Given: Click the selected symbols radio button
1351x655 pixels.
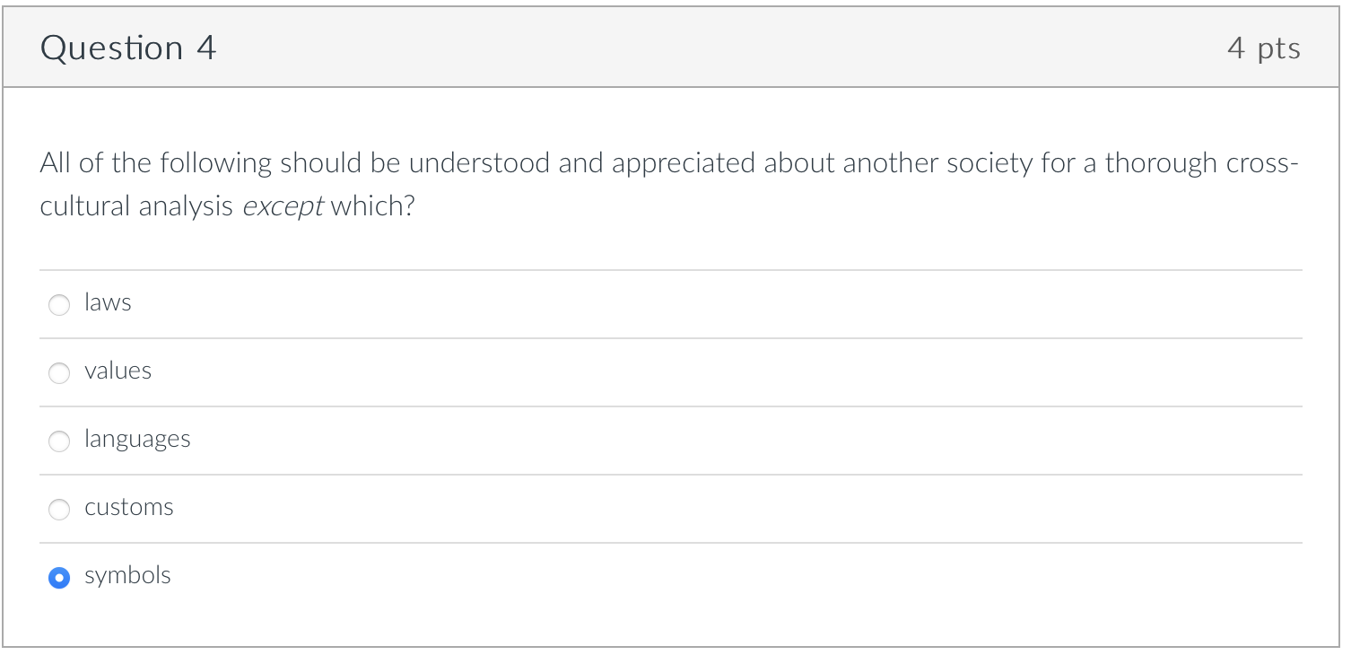Looking at the screenshot, I should [x=59, y=578].
